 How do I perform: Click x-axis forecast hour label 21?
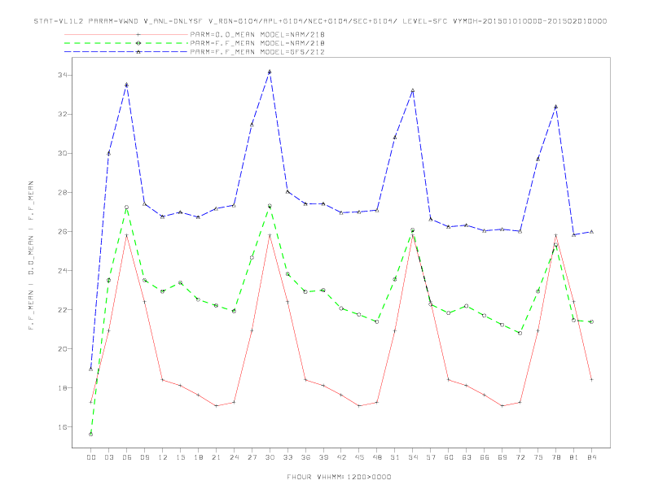[x=216, y=457]
